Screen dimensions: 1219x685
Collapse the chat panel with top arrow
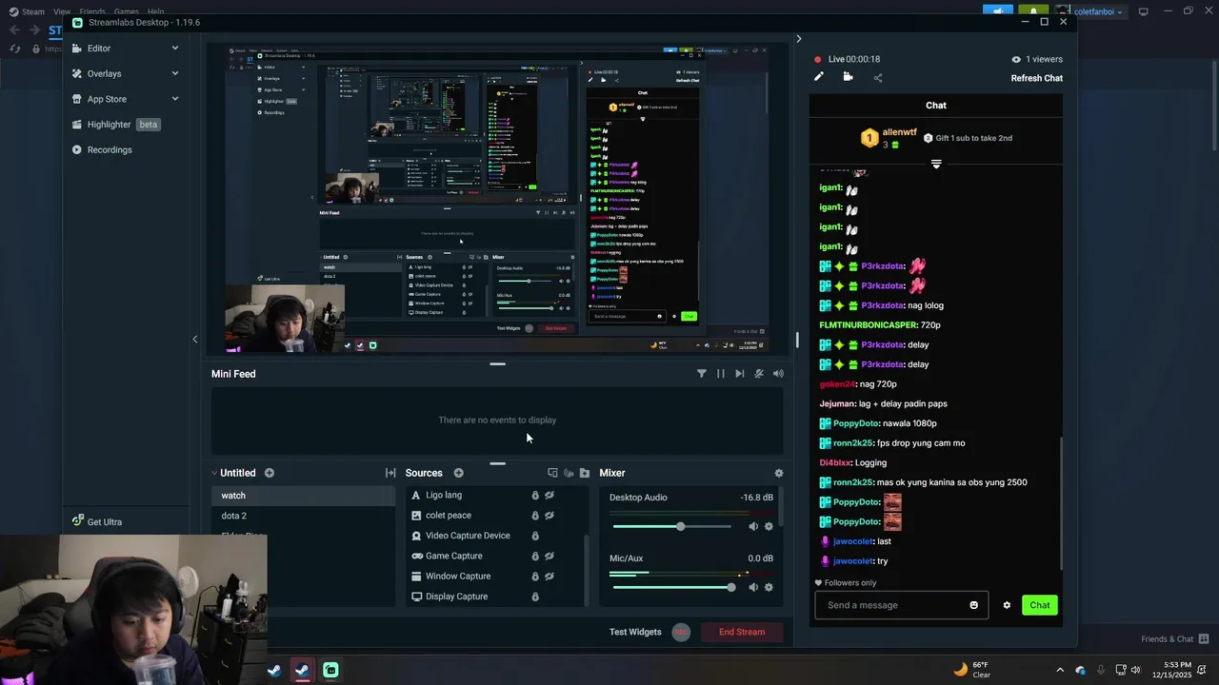coord(798,39)
